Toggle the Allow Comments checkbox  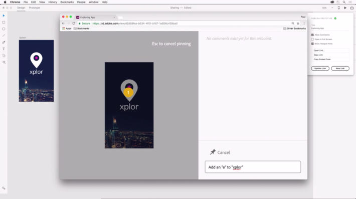tap(312, 35)
